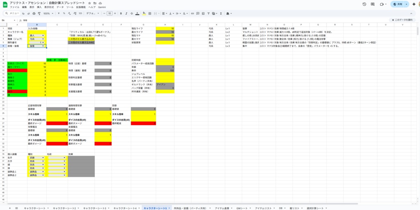Click the menu search box
The height and width of the screenshot is (210, 420).
coord(12,13)
